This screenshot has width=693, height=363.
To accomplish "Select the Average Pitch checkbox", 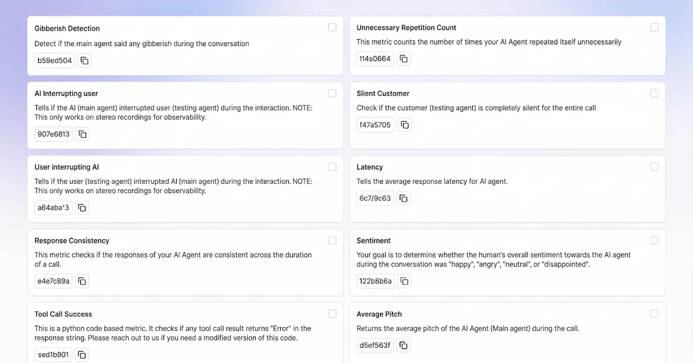I will click(654, 314).
